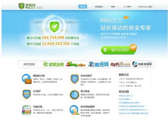Screen dimensions: 168x123
Task: Open the 家家乐购 case logo
Action: 53,64
